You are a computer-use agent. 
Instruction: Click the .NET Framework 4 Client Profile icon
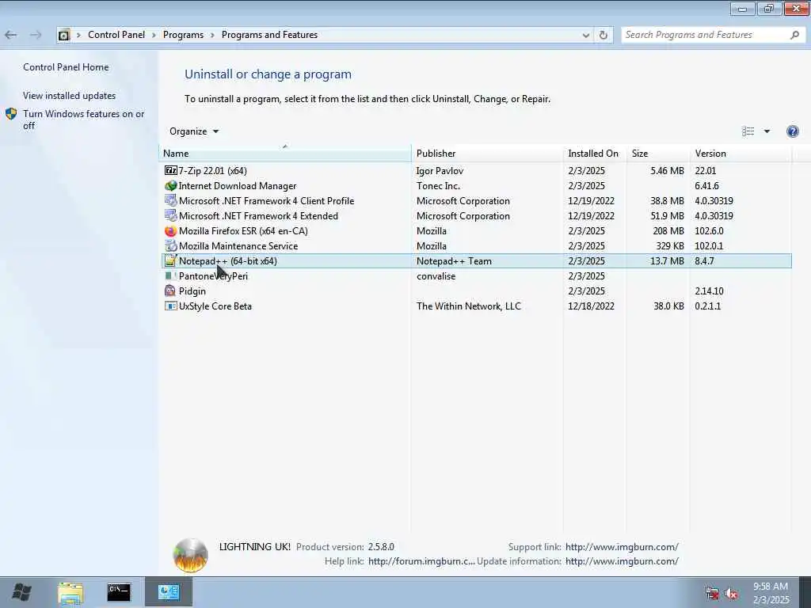[x=171, y=200]
